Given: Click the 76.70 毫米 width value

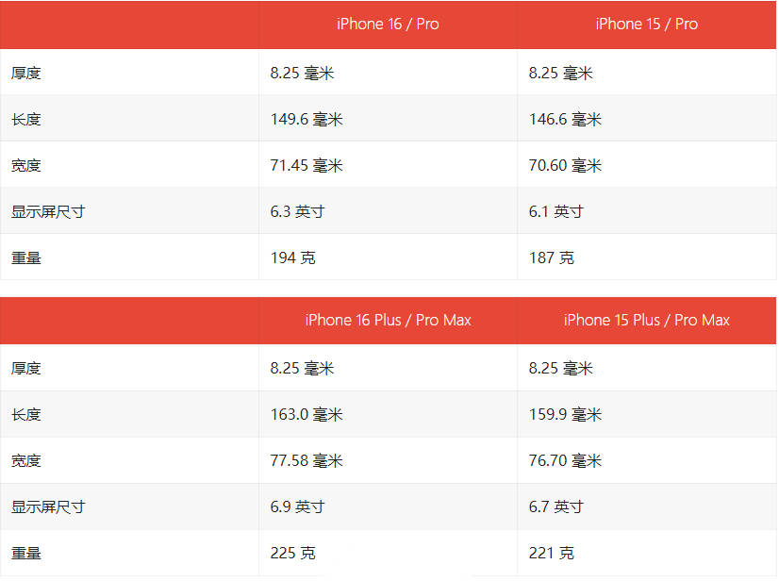Looking at the screenshot, I should (x=564, y=461).
